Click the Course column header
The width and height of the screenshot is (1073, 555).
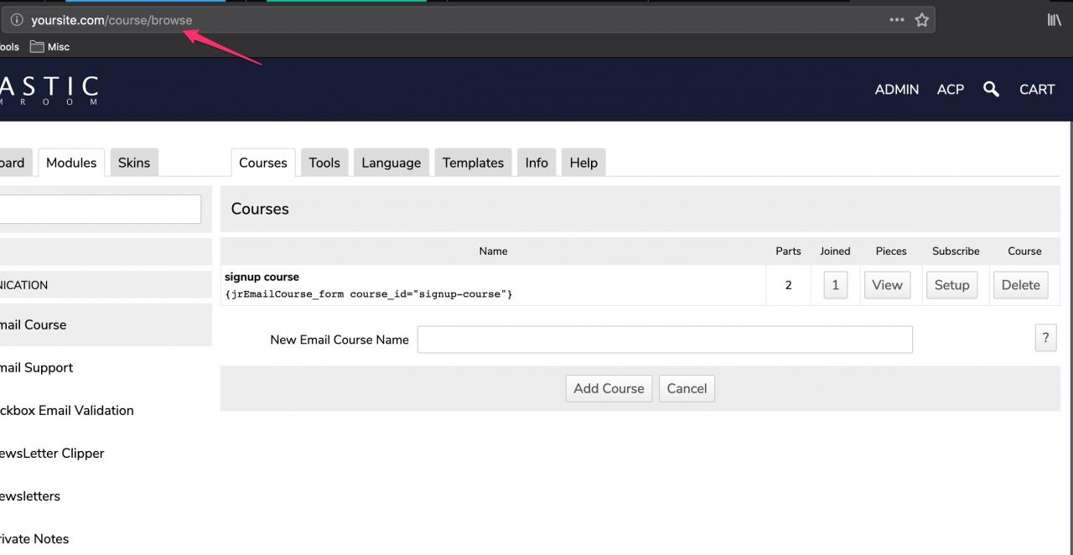click(1024, 251)
